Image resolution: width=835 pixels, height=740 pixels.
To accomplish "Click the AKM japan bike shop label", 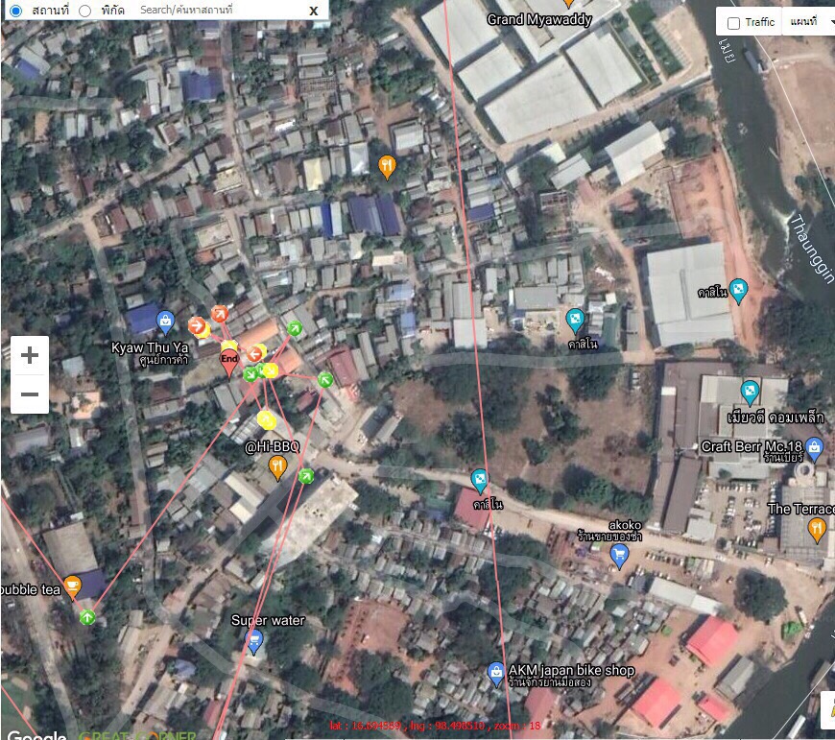I will [571, 670].
